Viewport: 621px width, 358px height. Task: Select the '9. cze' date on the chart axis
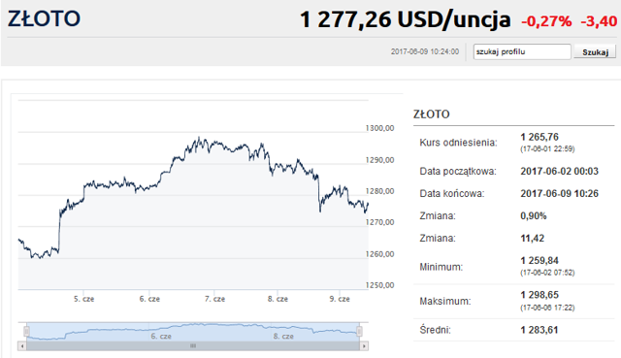[x=340, y=299]
